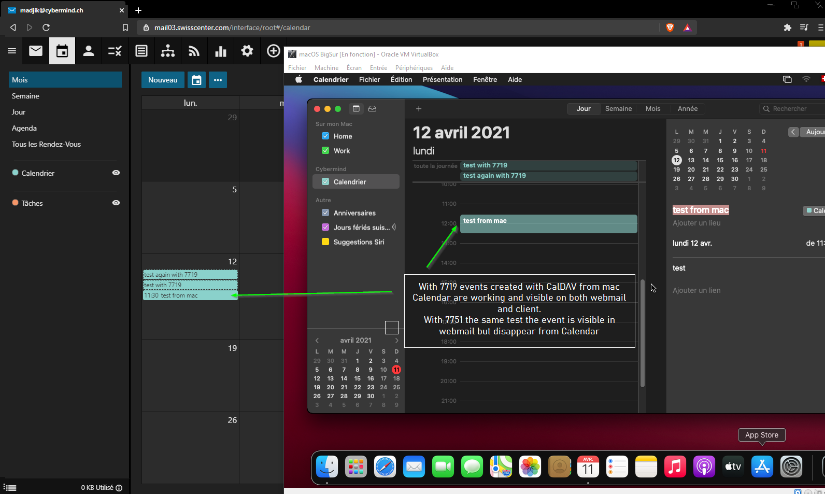Go to next month in mini calendar
Screen dimensions: 825x494
point(396,341)
